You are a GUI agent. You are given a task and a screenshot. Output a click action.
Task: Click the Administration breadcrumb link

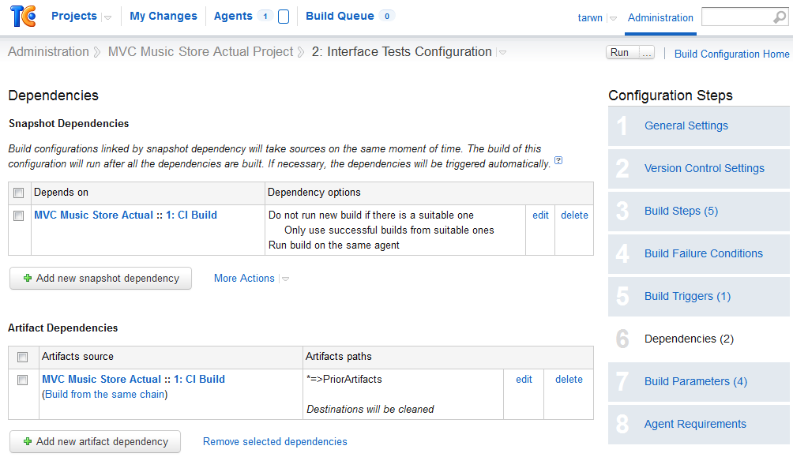[x=48, y=52]
